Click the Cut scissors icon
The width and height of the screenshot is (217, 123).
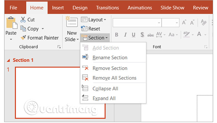tap(23, 19)
